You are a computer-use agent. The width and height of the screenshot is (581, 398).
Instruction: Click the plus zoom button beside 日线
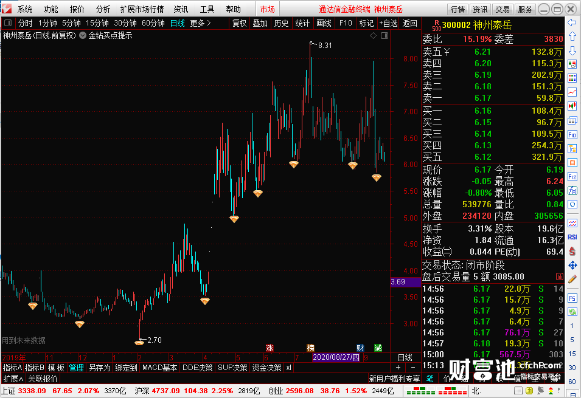[398, 368]
